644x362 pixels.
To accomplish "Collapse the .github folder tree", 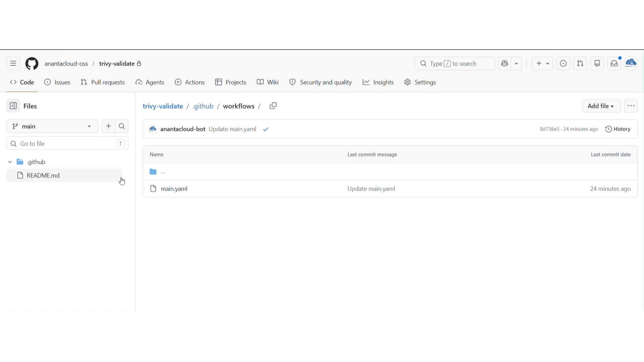I will (10, 162).
